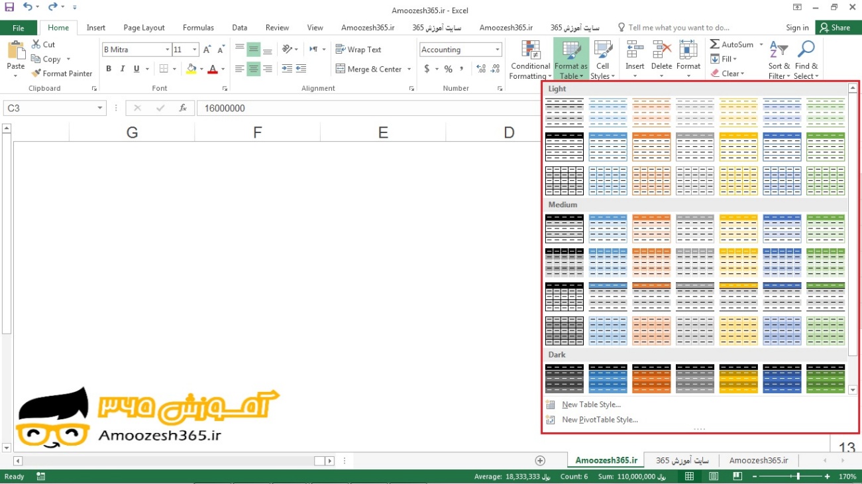Switch to the Formulas tab
This screenshot has width=862, height=484.
198,28
